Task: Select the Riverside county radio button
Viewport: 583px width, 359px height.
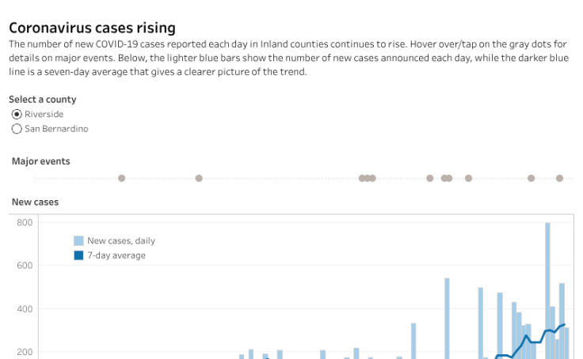Action: click(17, 114)
